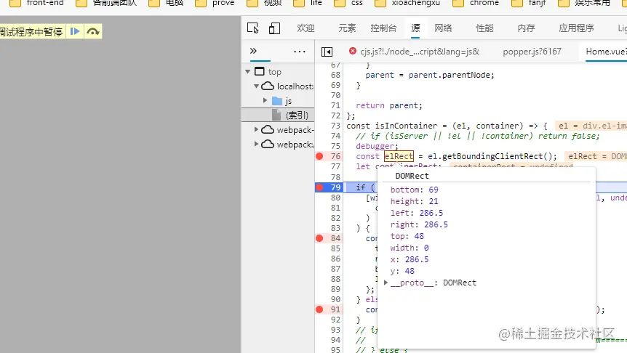627x353 pixels.
Task: Open the 电脑 bookmarks folder
Action: [166, 3]
